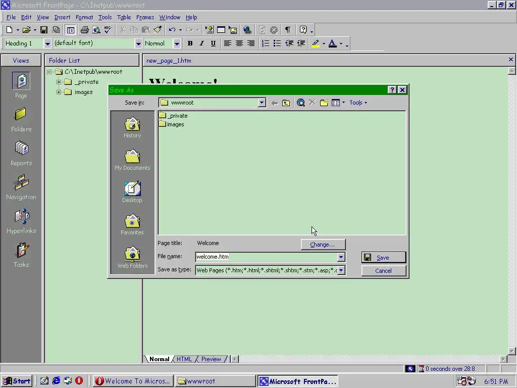Click the Print toolbar icon
Image resolution: width=517 pixels, height=388 pixels.
click(x=84, y=30)
